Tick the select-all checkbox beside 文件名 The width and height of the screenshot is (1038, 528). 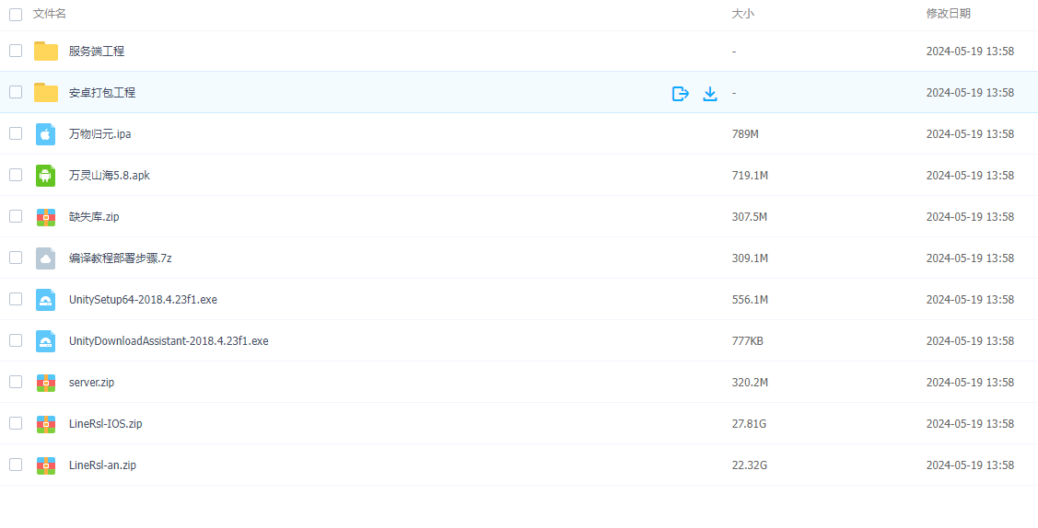16,15
